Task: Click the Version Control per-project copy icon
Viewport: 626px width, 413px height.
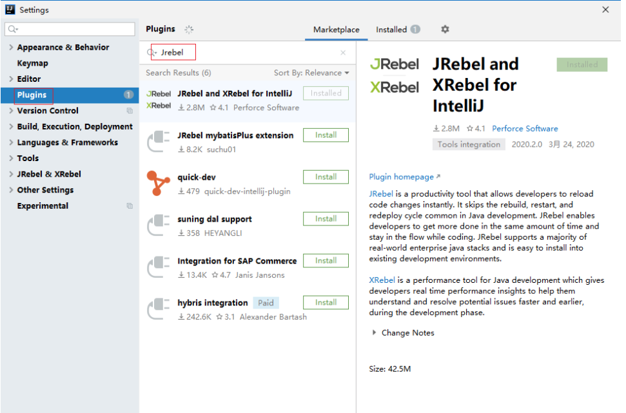Action: click(x=130, y=111)
